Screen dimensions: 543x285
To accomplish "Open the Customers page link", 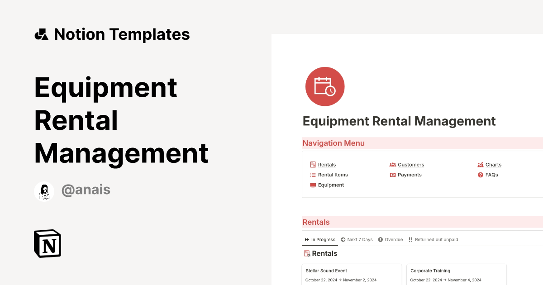I will pos(410,165).
